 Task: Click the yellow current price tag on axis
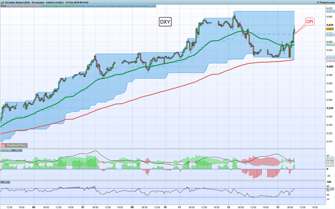pyautogui.click(x=330, y=29)
